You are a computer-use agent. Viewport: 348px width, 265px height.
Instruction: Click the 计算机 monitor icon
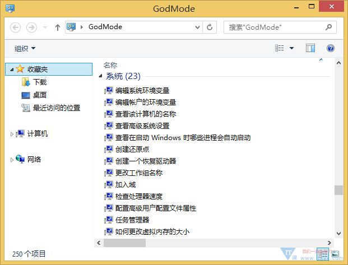[20, 133]
